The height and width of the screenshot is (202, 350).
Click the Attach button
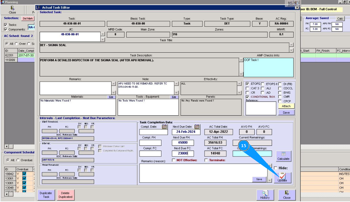click(x=286, y=106)
